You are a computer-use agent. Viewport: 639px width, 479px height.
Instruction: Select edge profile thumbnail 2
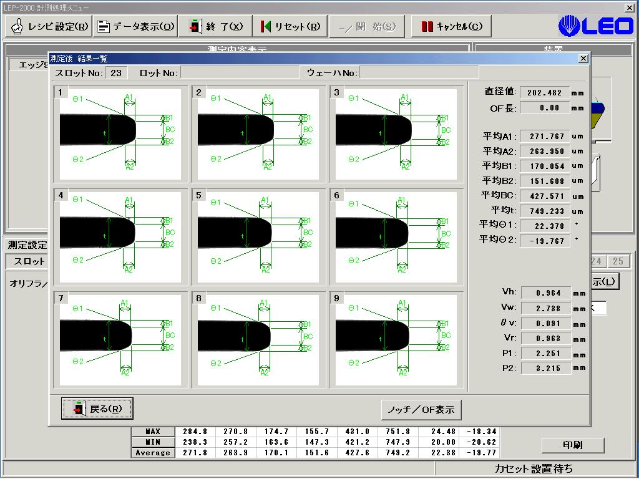[x=258, y=134]
